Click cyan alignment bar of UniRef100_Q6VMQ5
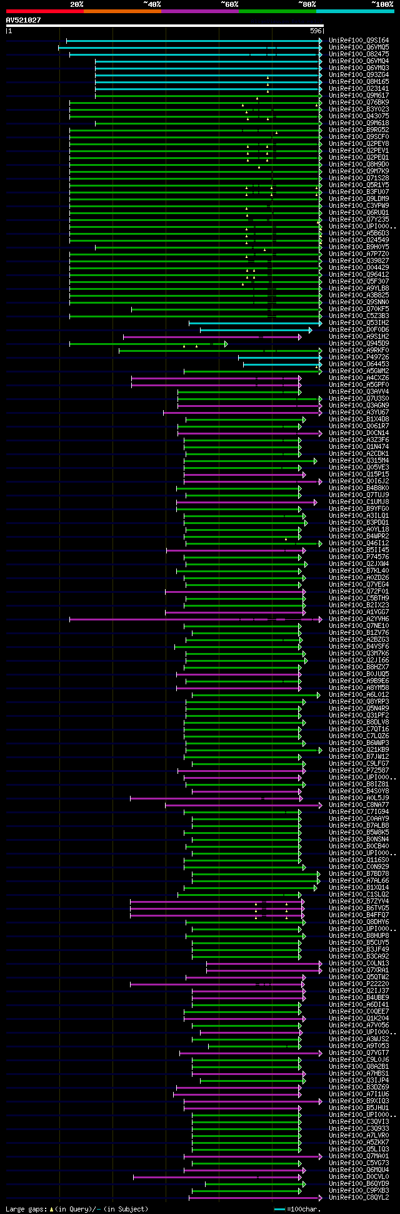400x1214 pixels. point(191,48)
